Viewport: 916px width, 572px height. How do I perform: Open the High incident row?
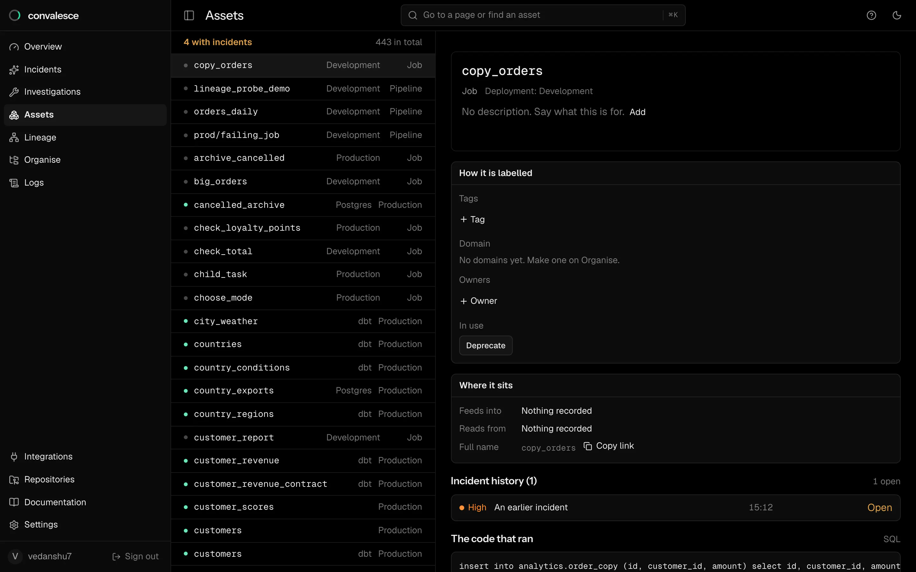676,508
